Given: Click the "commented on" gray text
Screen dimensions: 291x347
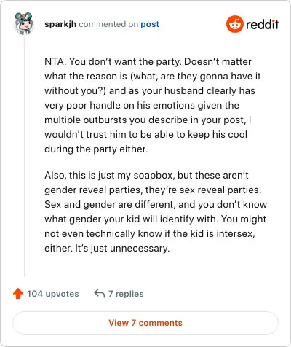Looking at the screenshot, I should (108, 24).
